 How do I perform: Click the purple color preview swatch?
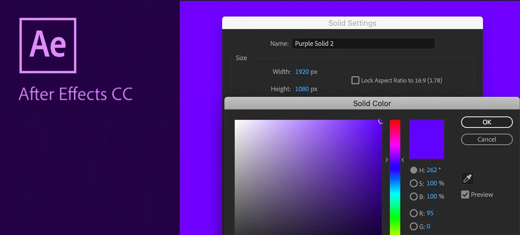427,139
